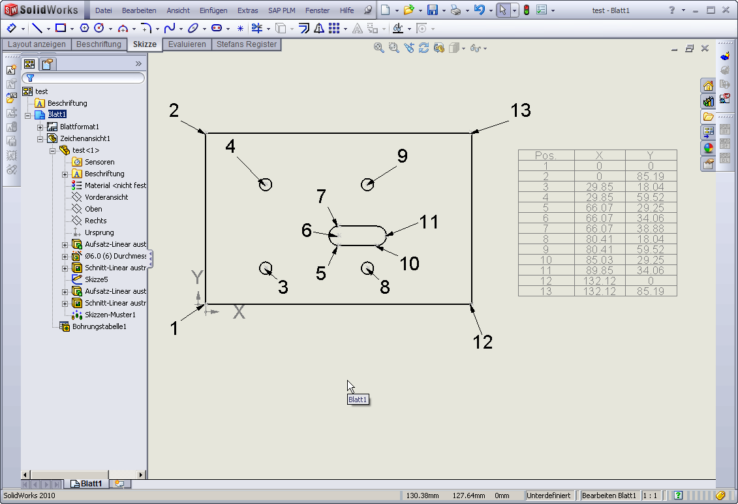
Task: Click the Rebuild traffic light icon
Action: pyautogui.click(x=527, y=10)
